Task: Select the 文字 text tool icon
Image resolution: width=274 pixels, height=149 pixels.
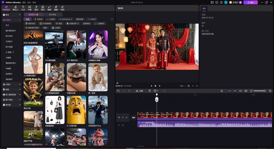Action: 23,8
